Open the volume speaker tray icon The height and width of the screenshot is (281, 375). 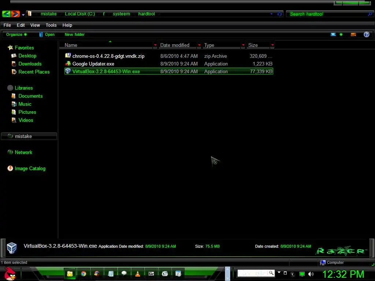[x=311, y=274]
